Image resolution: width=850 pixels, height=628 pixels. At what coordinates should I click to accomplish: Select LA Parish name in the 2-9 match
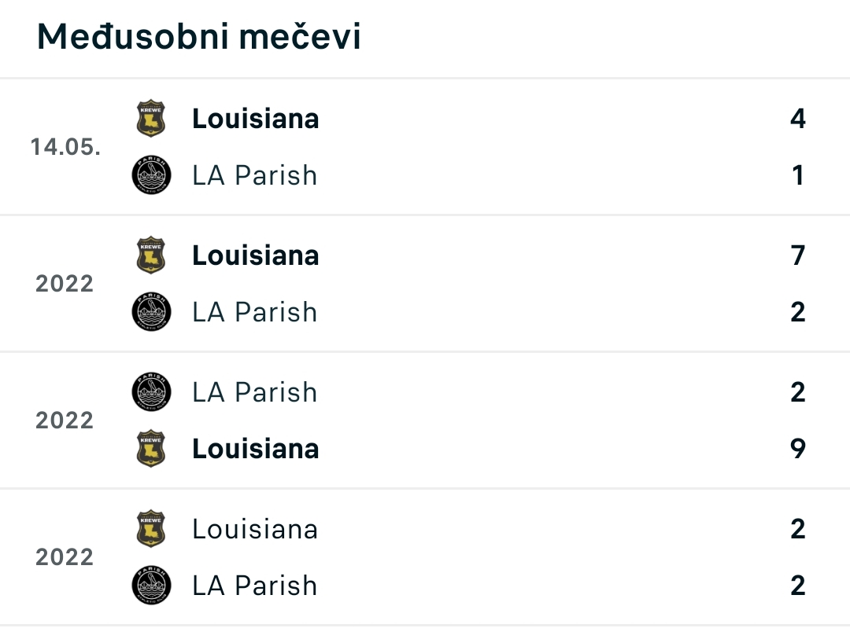[x=255, y=392]
